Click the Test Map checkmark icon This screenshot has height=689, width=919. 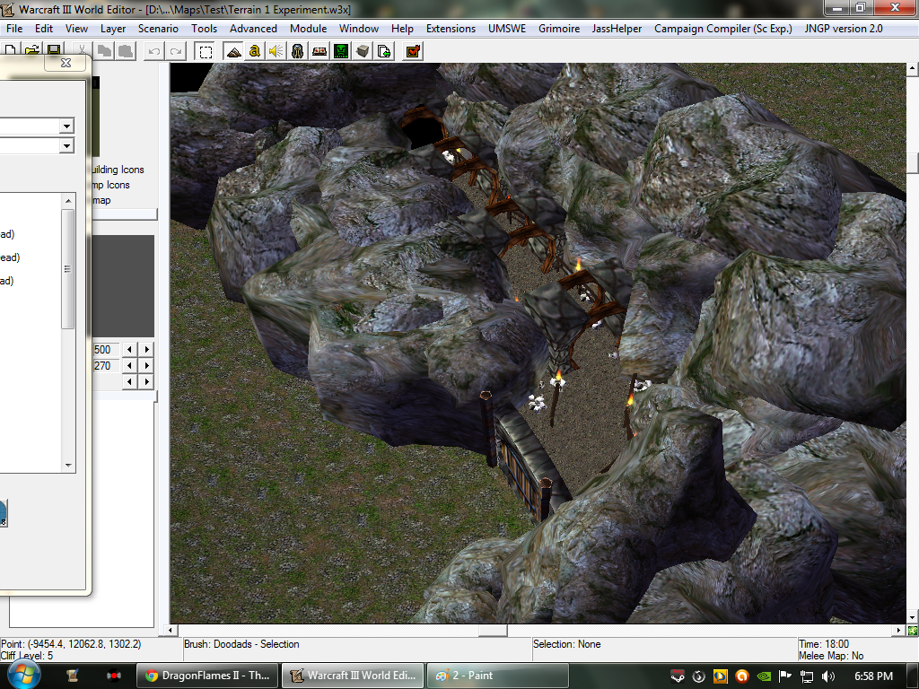[413, 51]
